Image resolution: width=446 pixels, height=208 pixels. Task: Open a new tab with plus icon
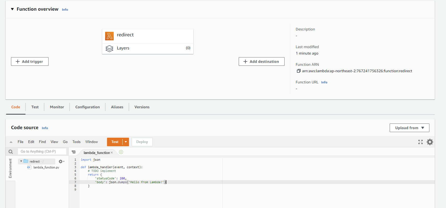121,152
